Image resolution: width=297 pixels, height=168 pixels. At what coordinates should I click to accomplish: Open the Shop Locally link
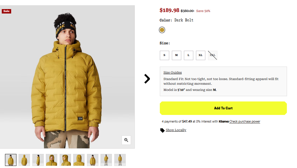(x=176, y=130)
